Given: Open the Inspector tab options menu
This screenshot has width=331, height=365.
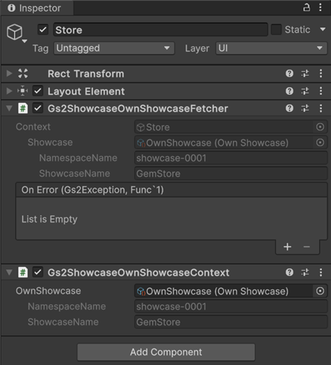Looking at the screenshot, I should tap(321, 7).
